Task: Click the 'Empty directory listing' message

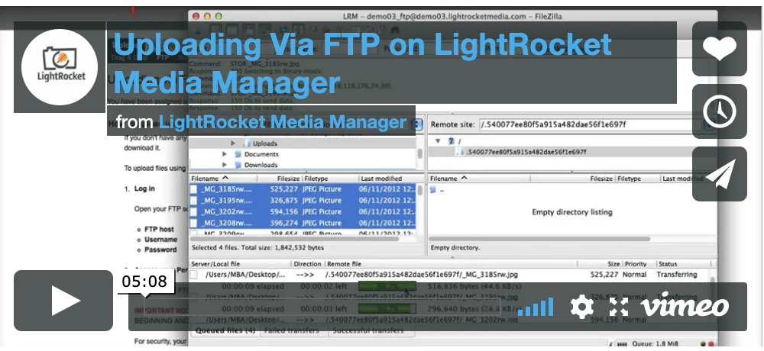Action: pos(572,212)
